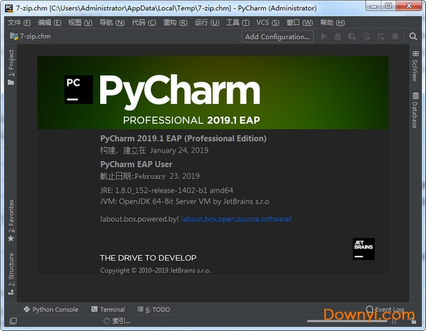
Task: Open the 1: Project tool window tab
Action: (x=11, y=67)
